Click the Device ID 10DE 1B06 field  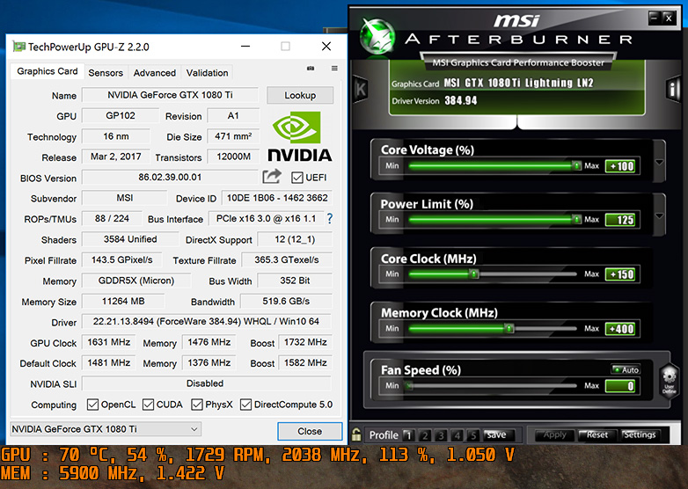(277, 198)
